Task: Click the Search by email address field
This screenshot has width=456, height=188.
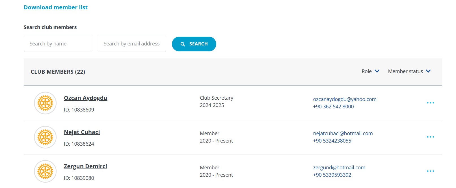Action: (x=132, y=43)
